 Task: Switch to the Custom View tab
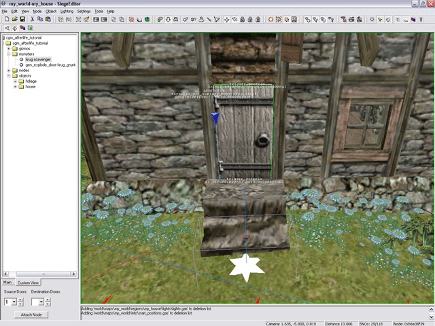click(x=28, y=283)
